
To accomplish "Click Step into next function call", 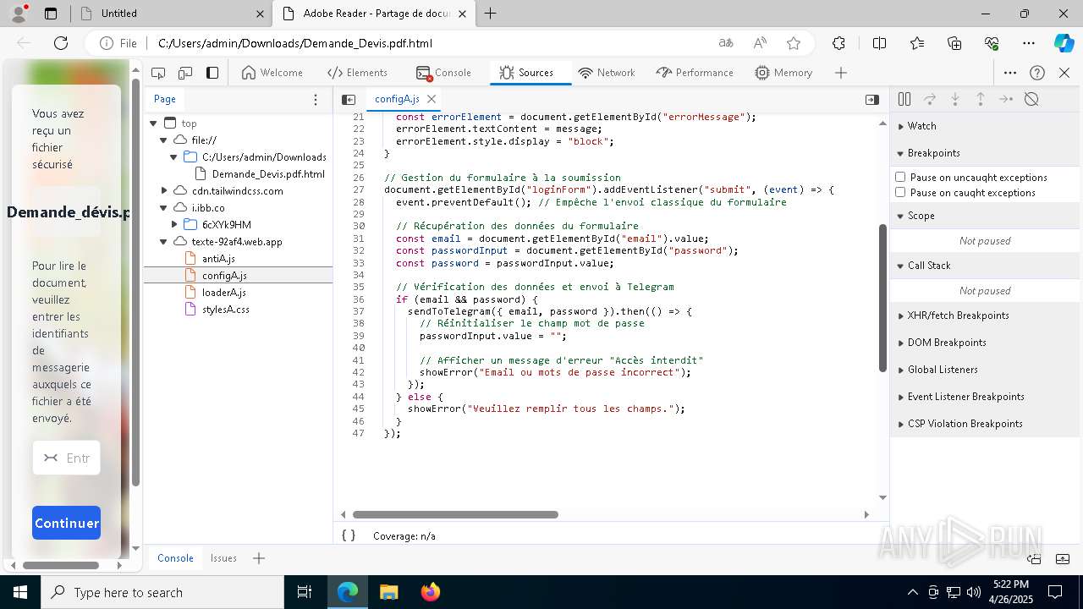I will point(954,99).
